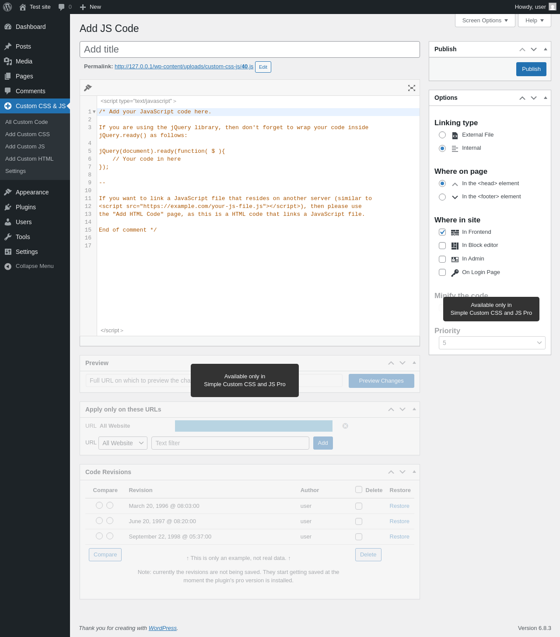Select In the <head> element radio
560x637 pixels.
tap(442, 183)
